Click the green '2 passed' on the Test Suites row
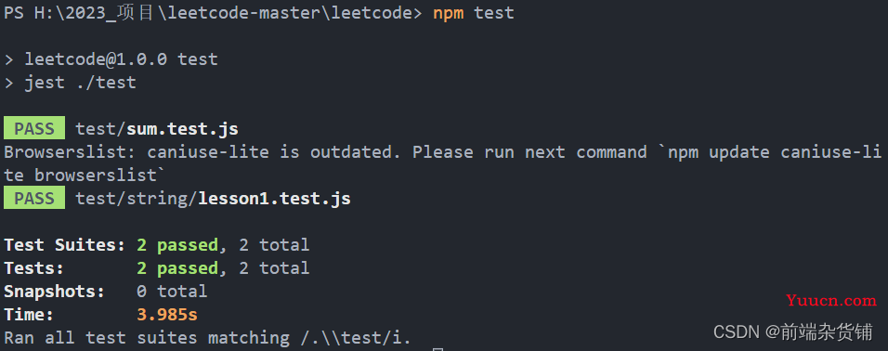Image resolution: width=888 pixels, height=351 pixels. click(177, 246)
